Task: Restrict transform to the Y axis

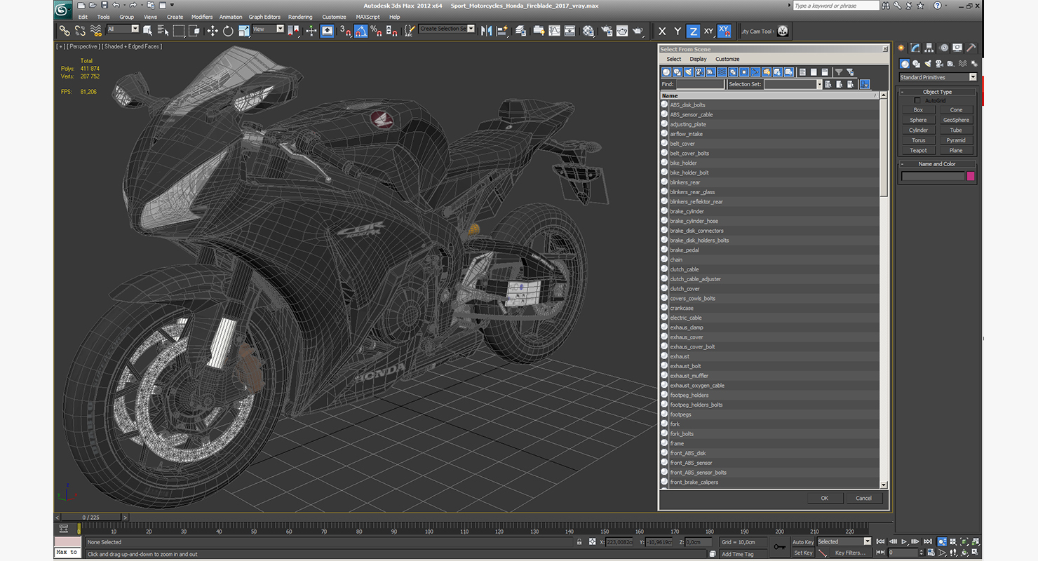Action: click(x=678, y=32)
